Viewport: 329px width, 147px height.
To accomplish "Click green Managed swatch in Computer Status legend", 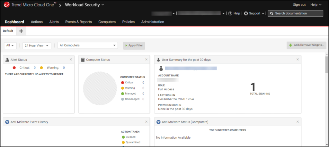I will point(122,94).
